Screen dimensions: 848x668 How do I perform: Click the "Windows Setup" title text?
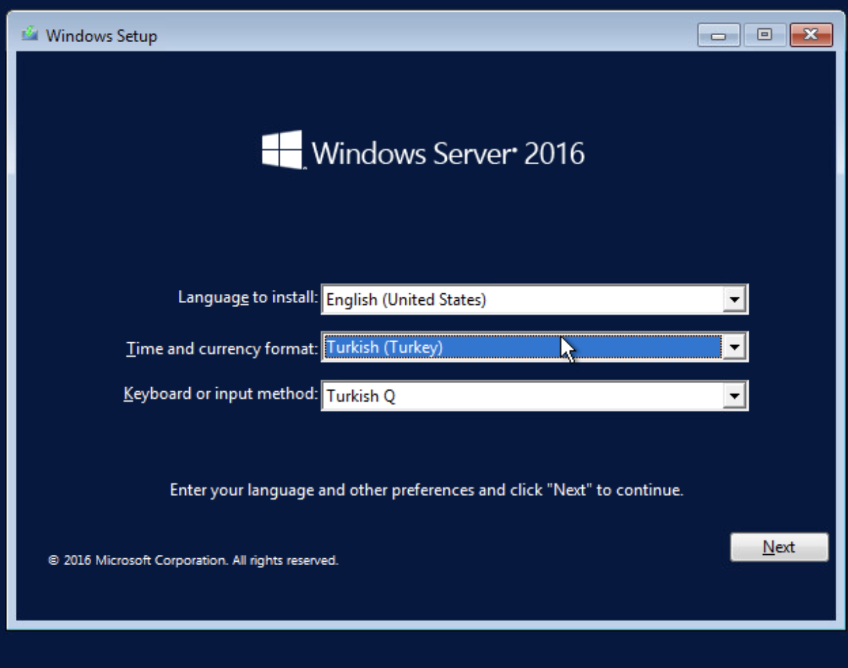point(102,36)
